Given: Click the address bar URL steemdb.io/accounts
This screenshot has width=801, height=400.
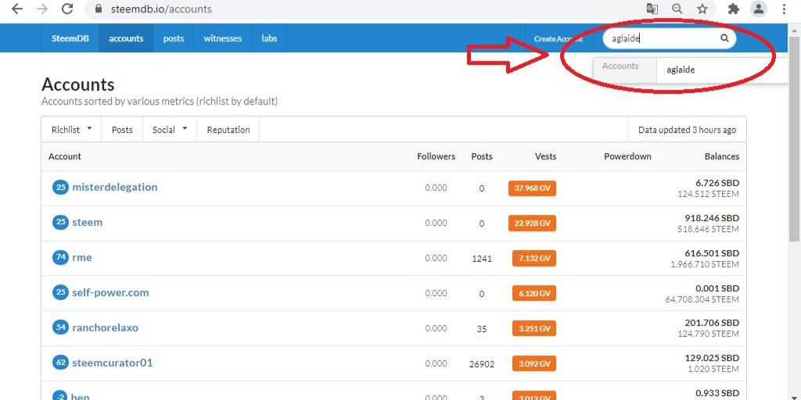Looking at the screenshot, I should click(161, 9).
